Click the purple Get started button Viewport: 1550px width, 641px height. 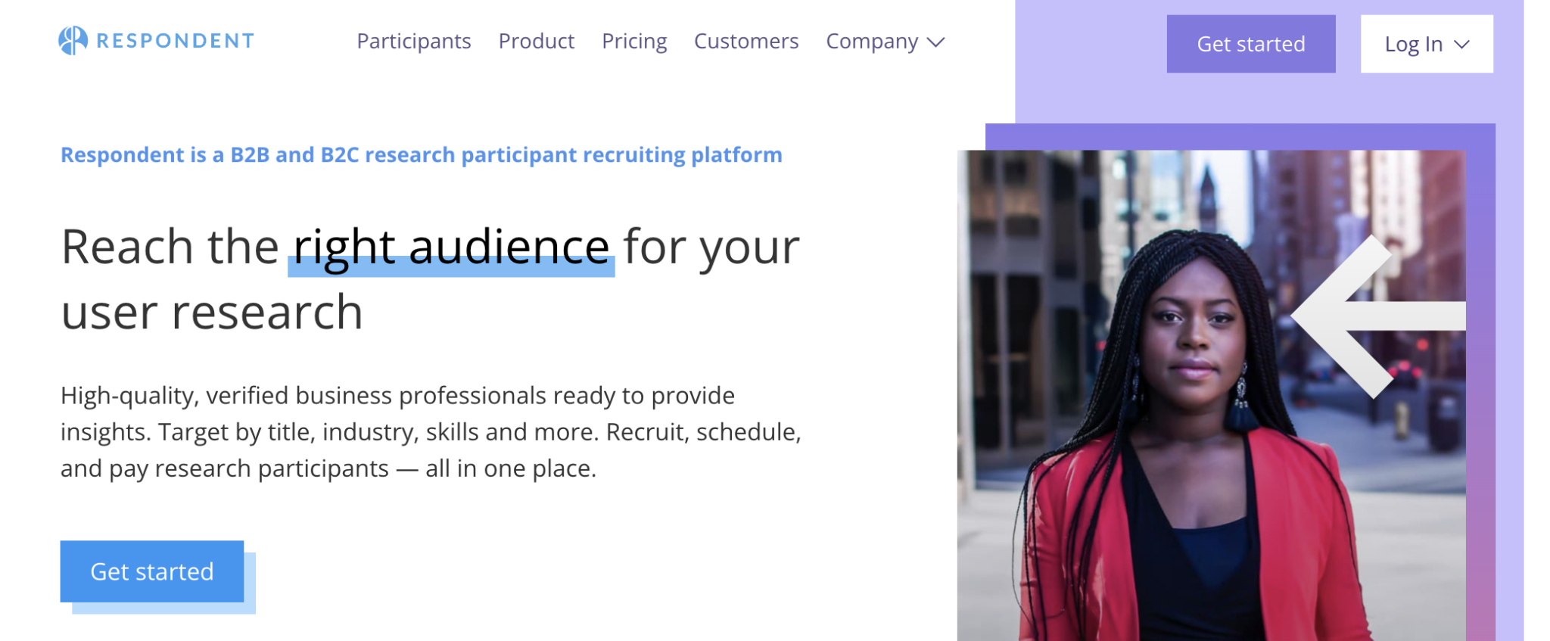click(x=1251, y=44)
